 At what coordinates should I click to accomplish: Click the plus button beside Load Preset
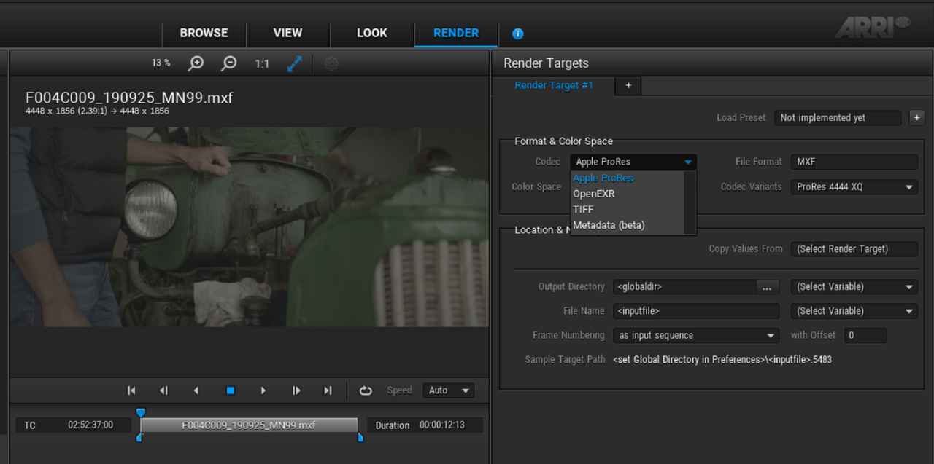point(916,117)
